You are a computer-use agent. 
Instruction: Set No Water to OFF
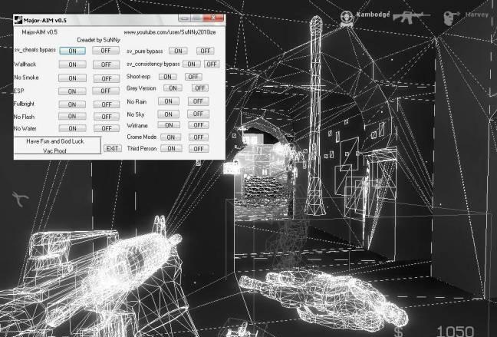[107, 128]
